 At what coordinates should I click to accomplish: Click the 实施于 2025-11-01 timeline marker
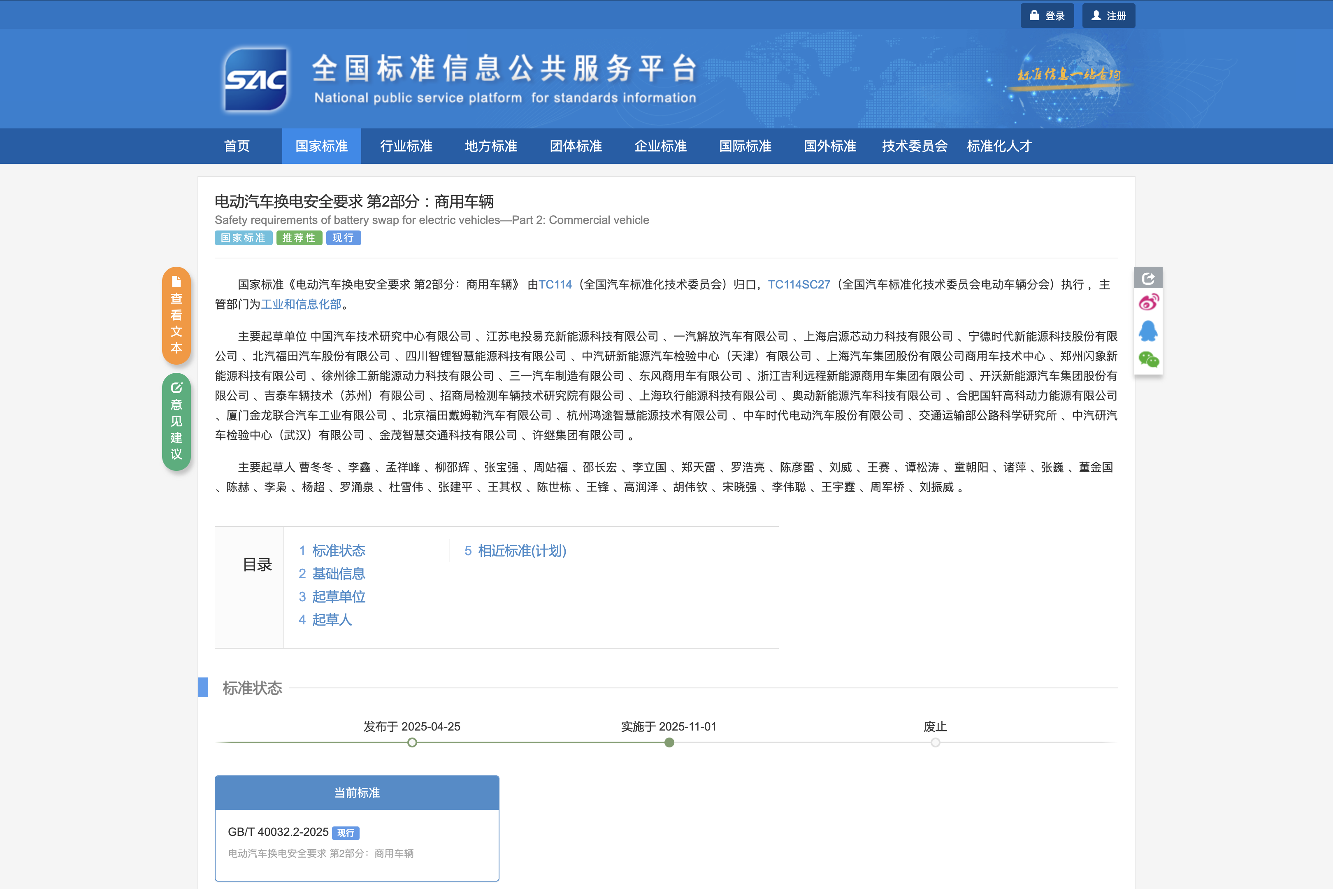tap(669, 742)
